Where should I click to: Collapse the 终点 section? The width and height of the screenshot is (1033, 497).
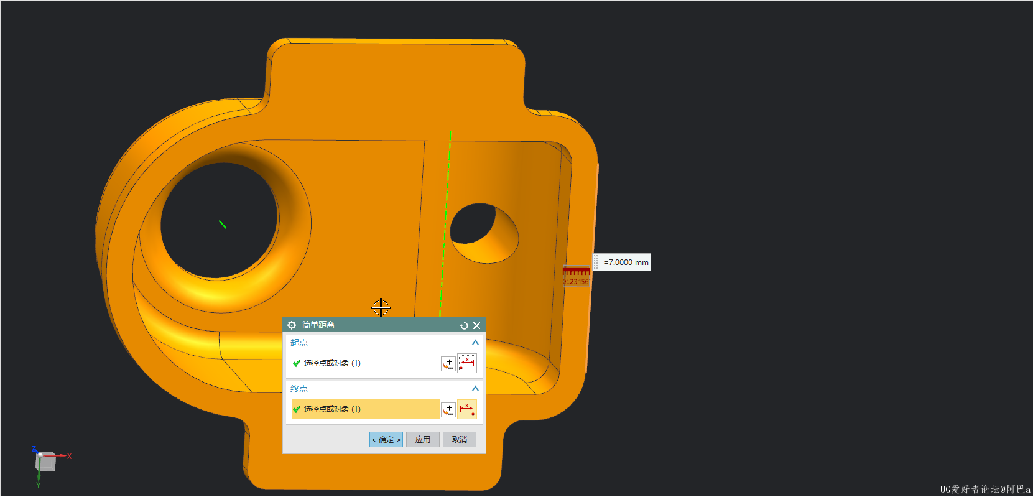click(x=475, y=389)
